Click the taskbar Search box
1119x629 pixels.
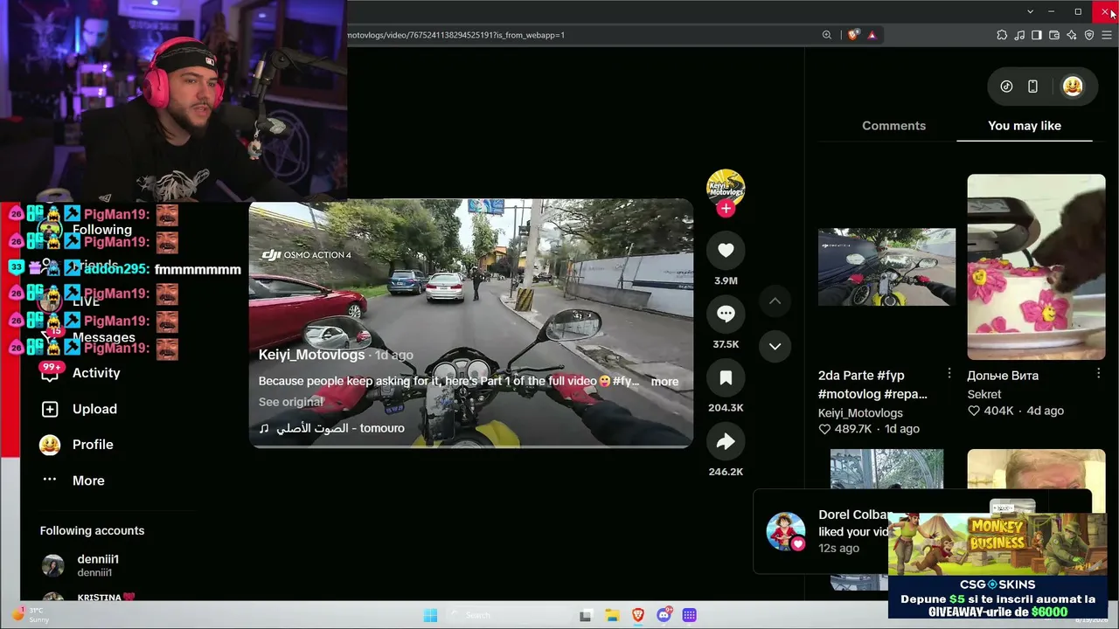coord(510,615)
